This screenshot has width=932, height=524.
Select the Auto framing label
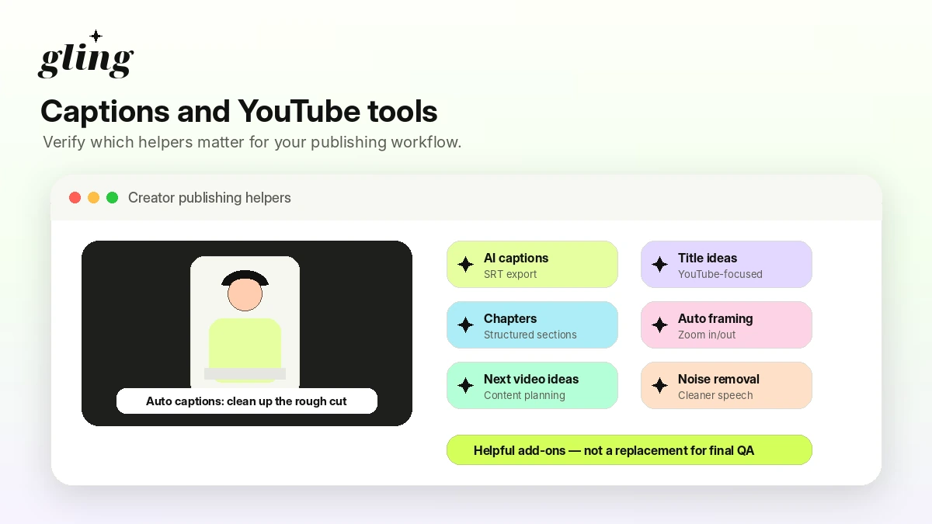click(x=715, y=318)
